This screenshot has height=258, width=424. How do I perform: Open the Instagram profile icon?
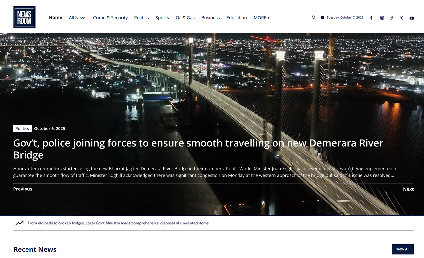pyautogui.click(x=382, y=18)
